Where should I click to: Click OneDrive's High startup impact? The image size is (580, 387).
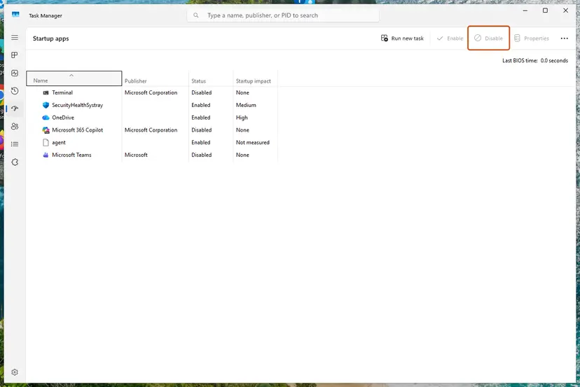242,118
